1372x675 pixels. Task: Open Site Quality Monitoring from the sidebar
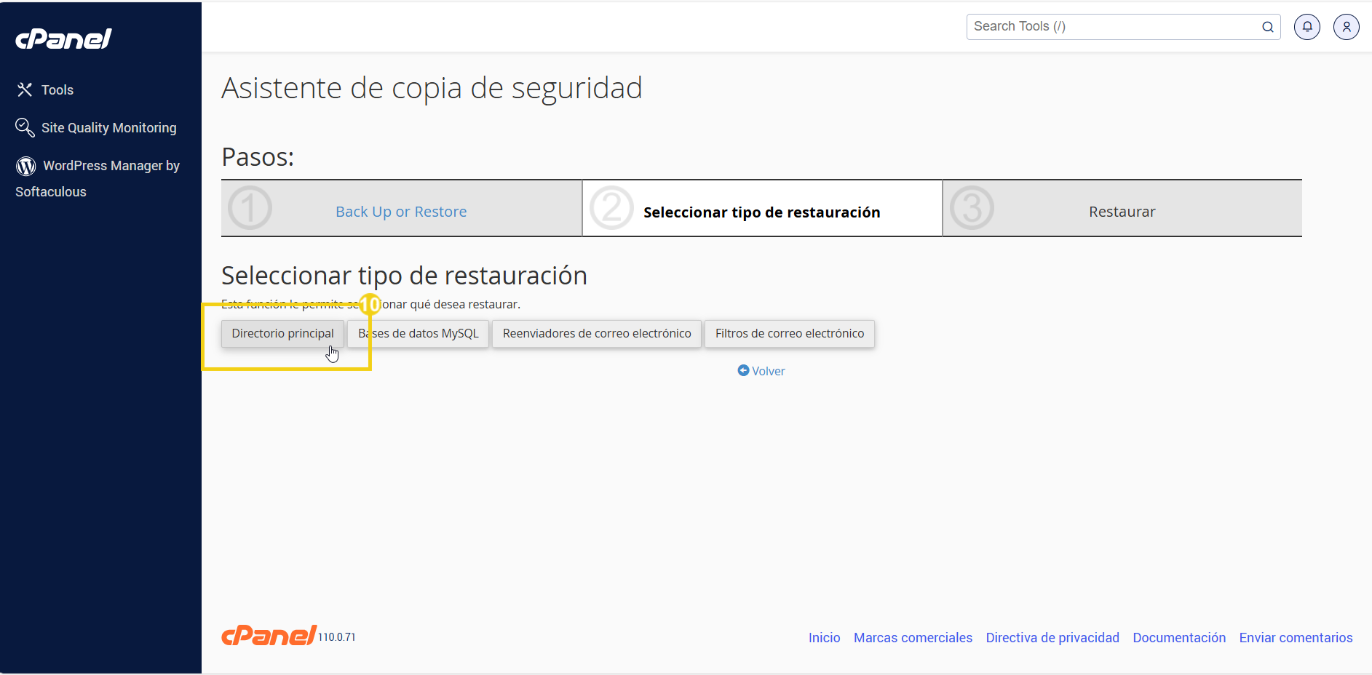pyautogui.click(x=109, y=127)
